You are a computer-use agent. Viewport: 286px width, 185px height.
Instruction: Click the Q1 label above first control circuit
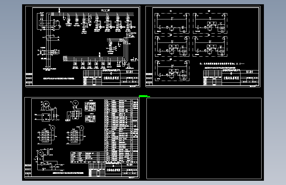(171, 11)
